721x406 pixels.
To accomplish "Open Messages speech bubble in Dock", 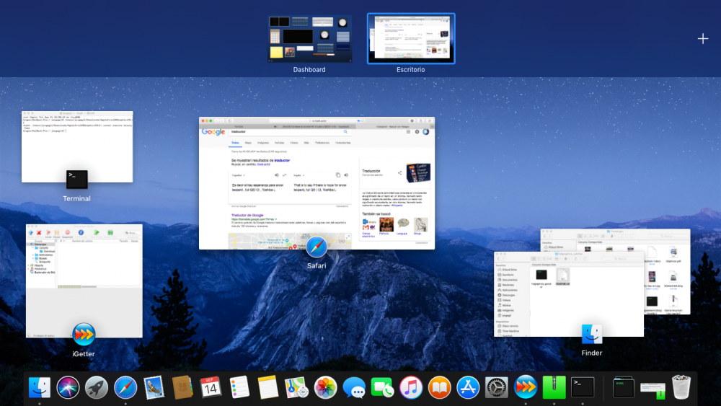I will [x=354, y=388].
